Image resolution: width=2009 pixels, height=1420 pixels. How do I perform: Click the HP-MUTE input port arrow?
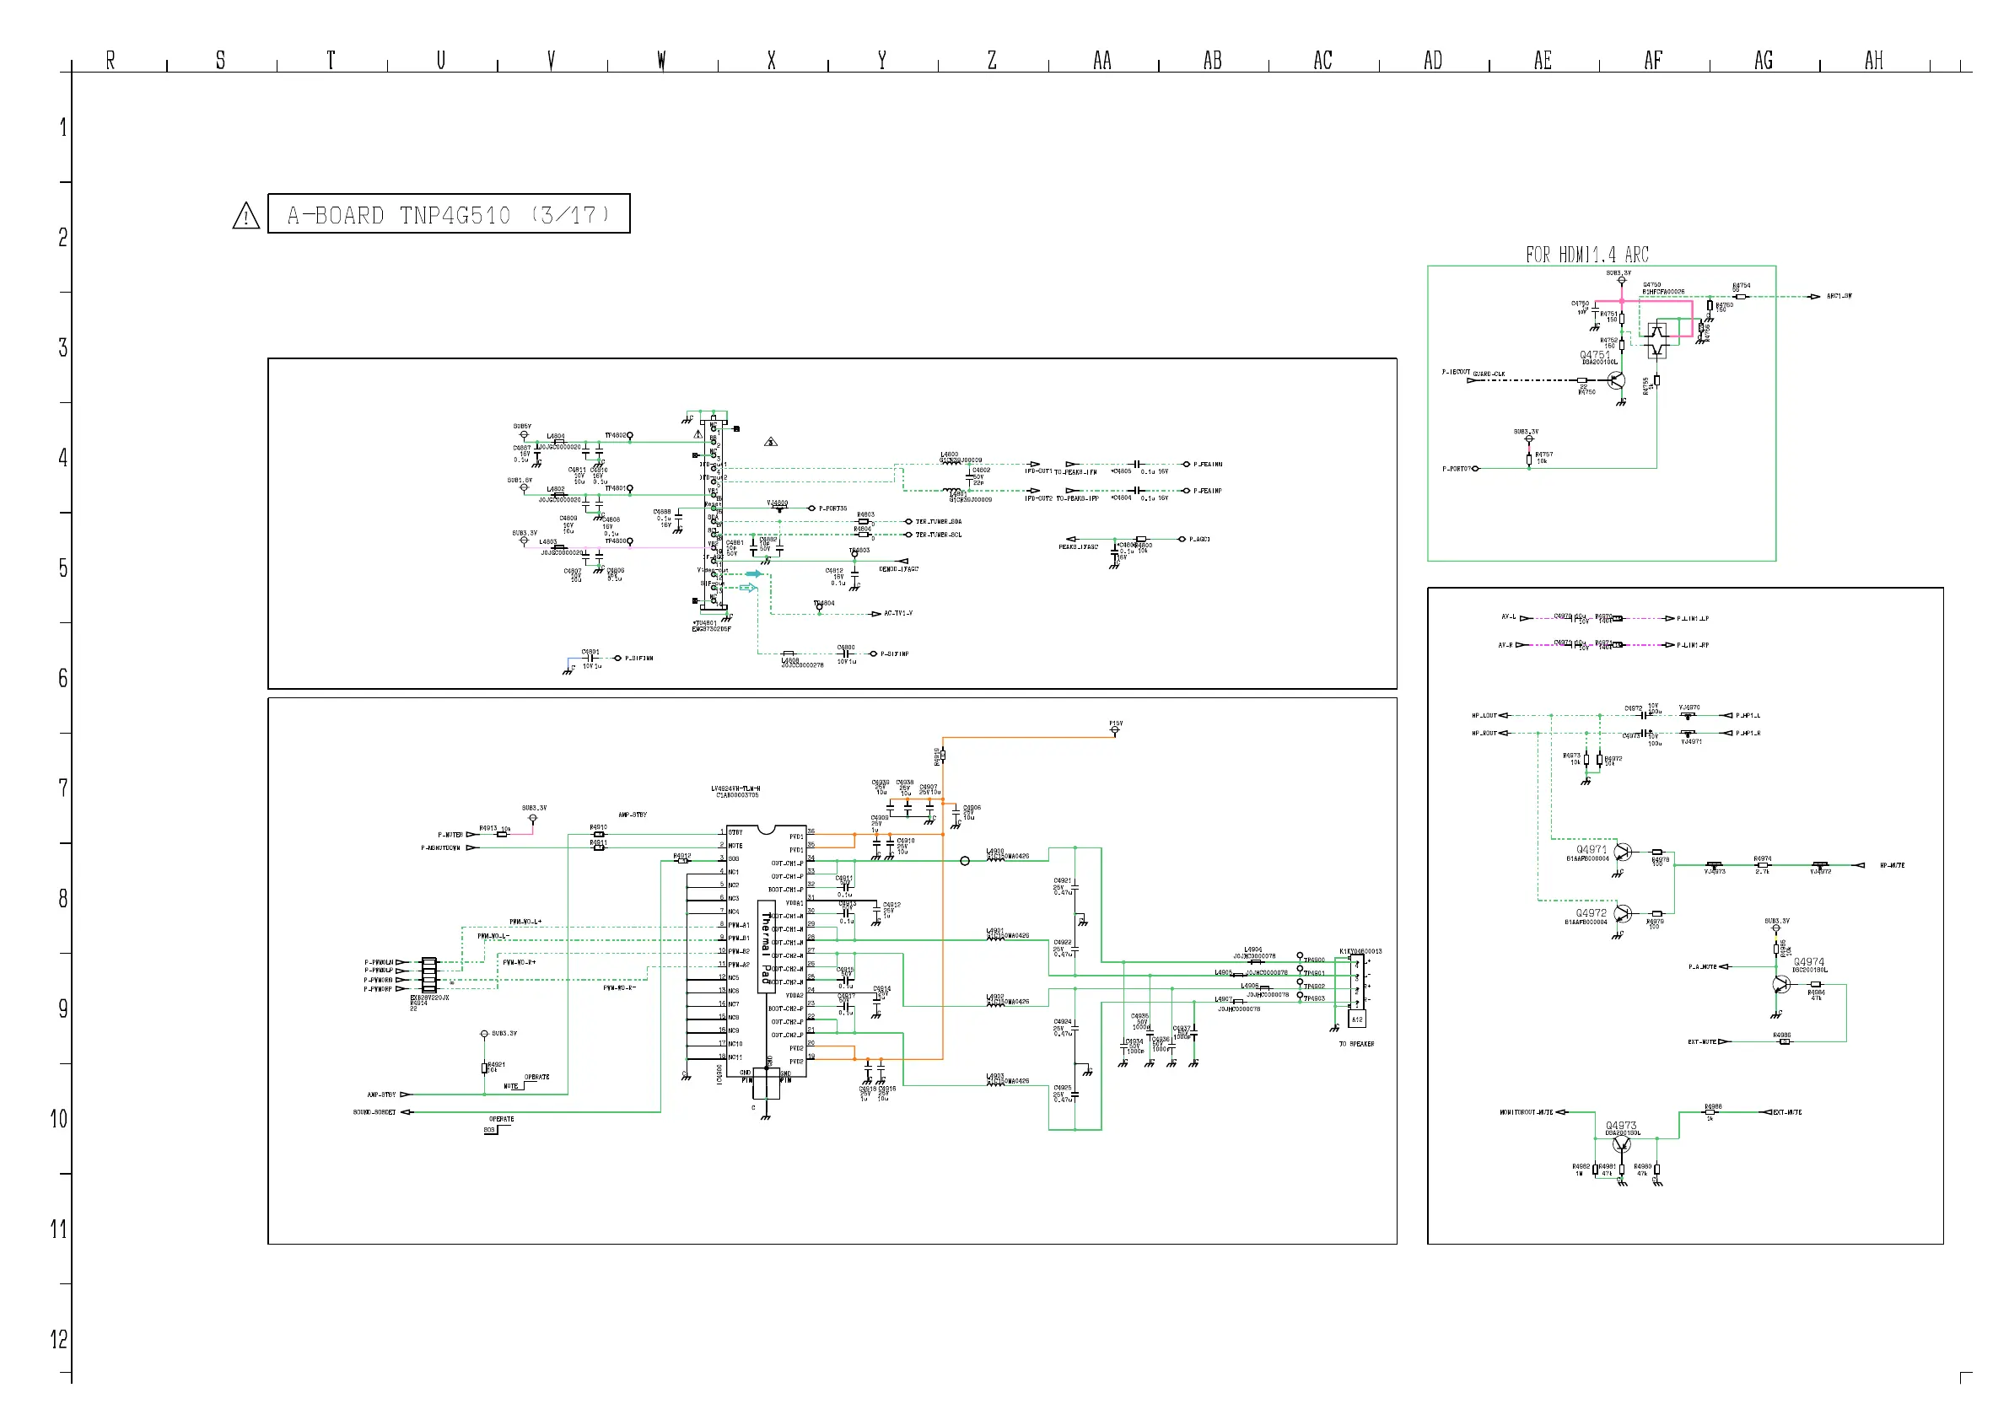pos(1861,865)
